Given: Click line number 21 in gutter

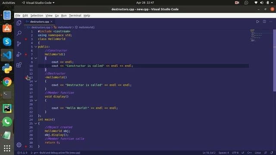Looking at the screenshot, I should point(31,108).
